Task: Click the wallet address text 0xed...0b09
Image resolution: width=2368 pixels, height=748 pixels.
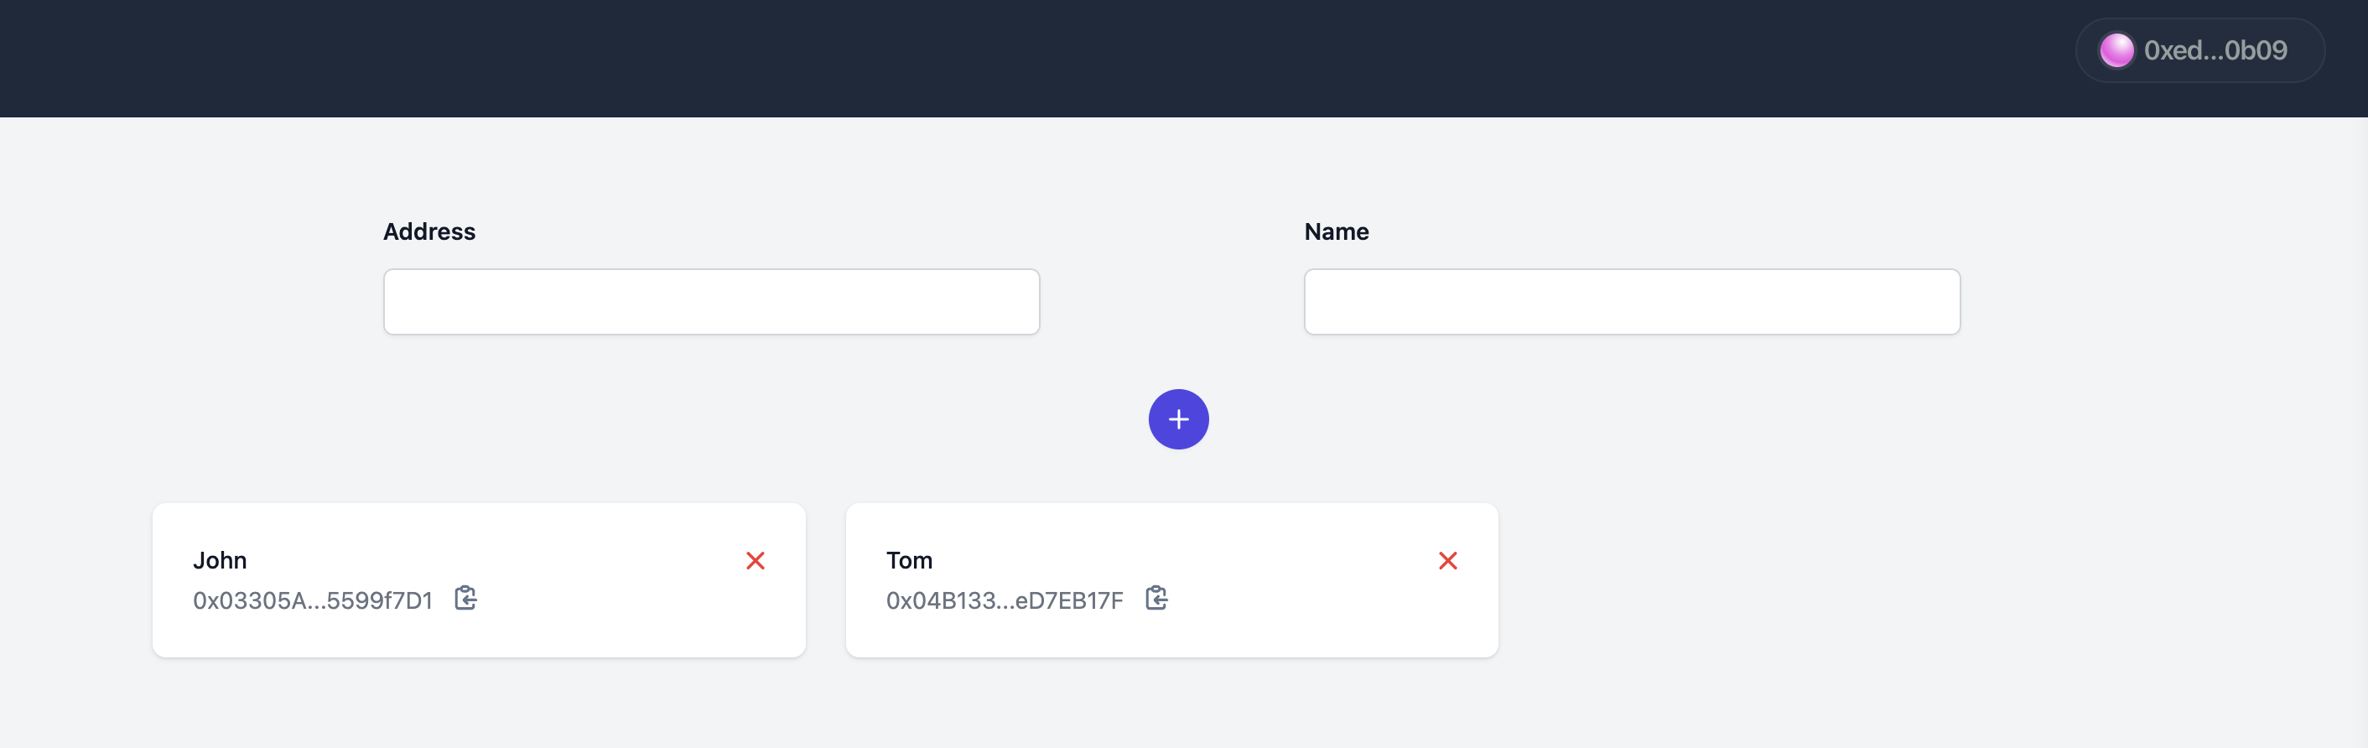Action: coord(2215,50)
